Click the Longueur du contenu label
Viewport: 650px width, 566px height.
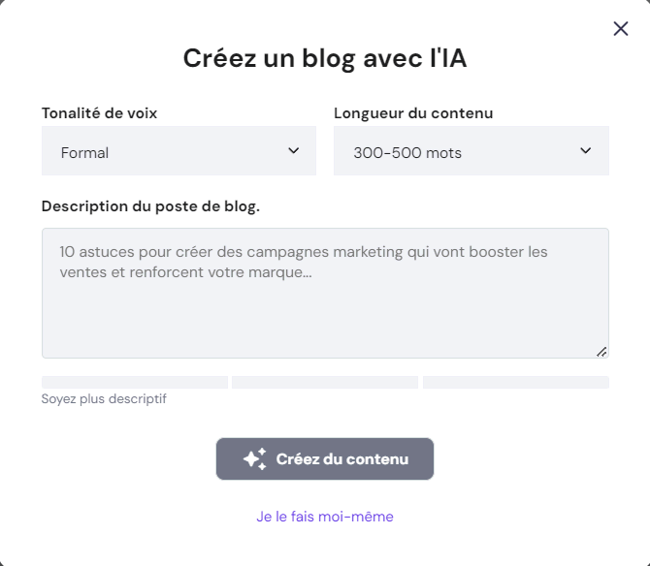pyautogui.click(x=413, y=113)
